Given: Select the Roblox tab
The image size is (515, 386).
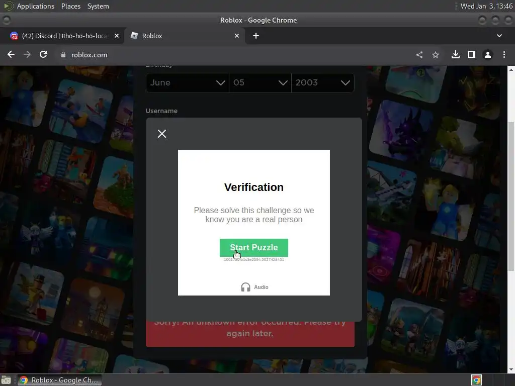Looking at the screenshot, I should click(184, 36).
